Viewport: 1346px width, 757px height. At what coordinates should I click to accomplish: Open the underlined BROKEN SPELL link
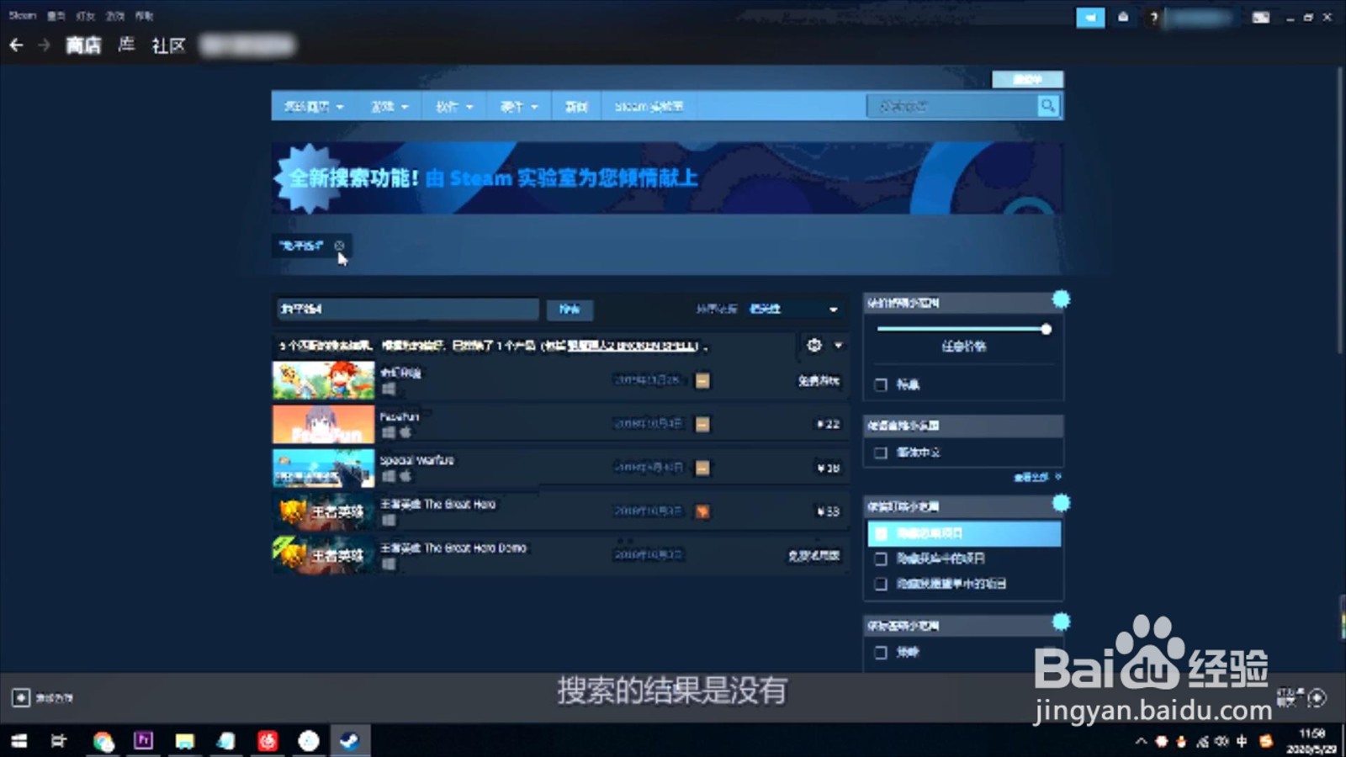tap(631, 346)
